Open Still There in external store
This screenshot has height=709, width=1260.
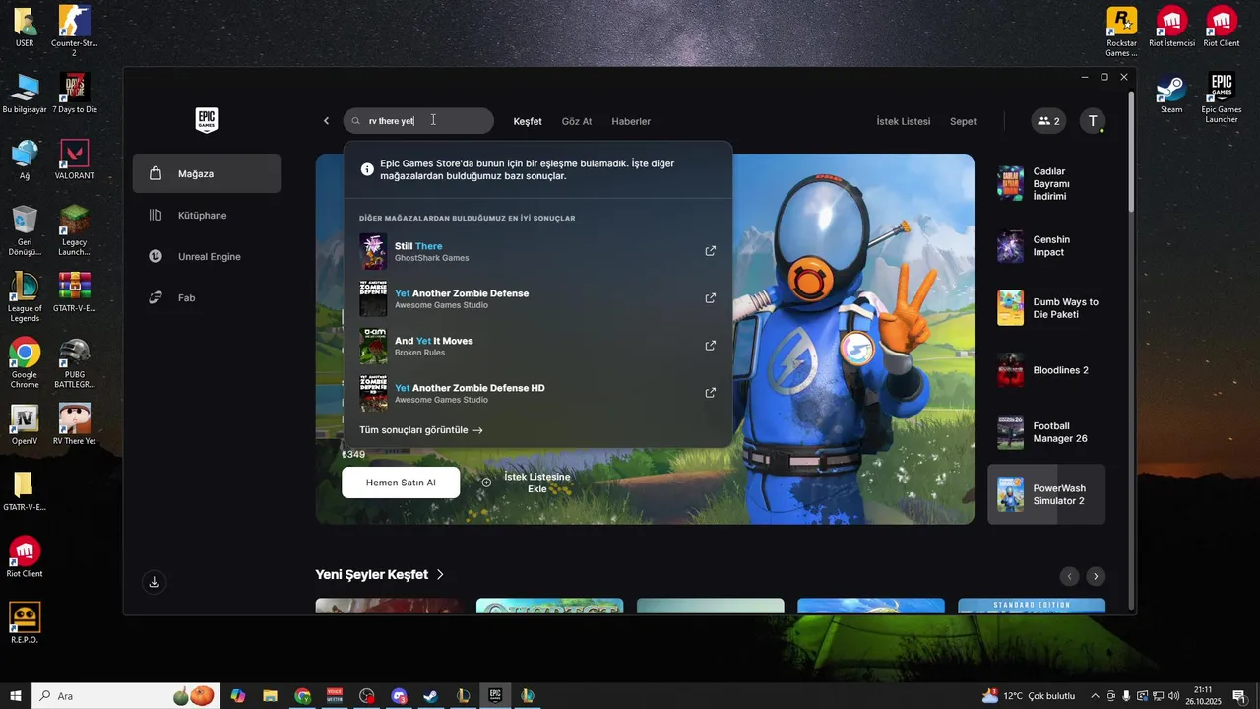tap(711, 251)
